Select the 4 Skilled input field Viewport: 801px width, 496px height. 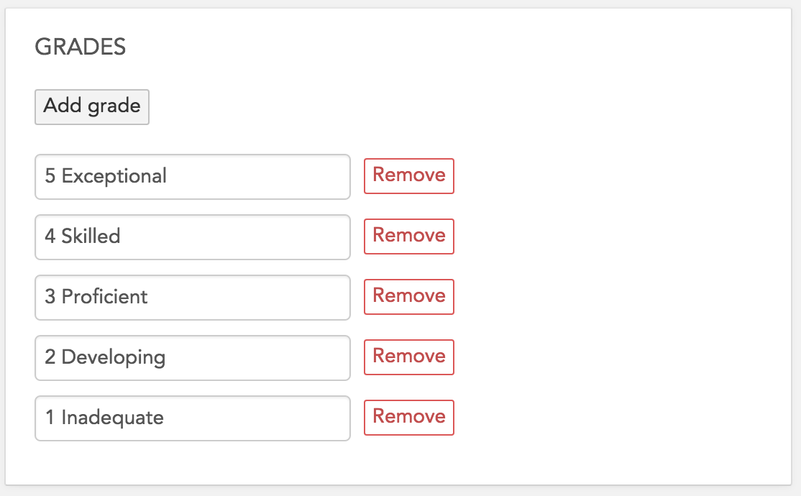193,237
